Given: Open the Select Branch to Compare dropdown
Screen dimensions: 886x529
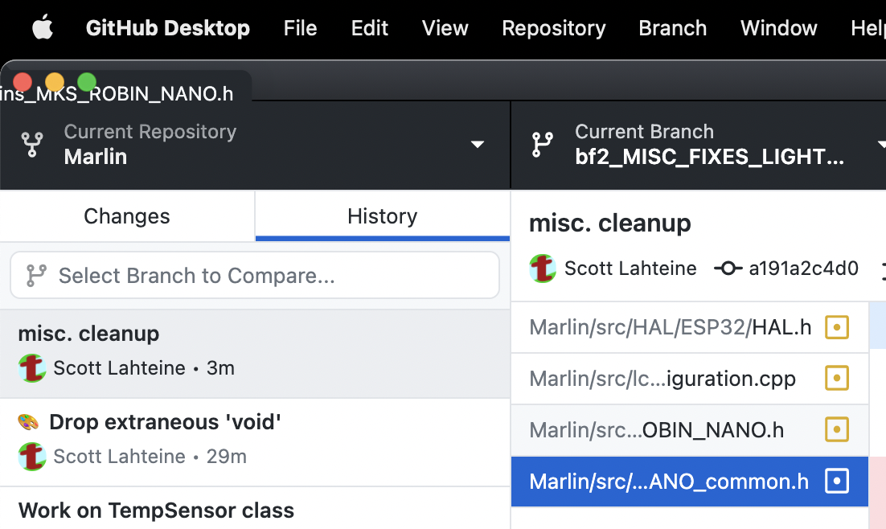Looking at the screenshot, I should 255,275.
